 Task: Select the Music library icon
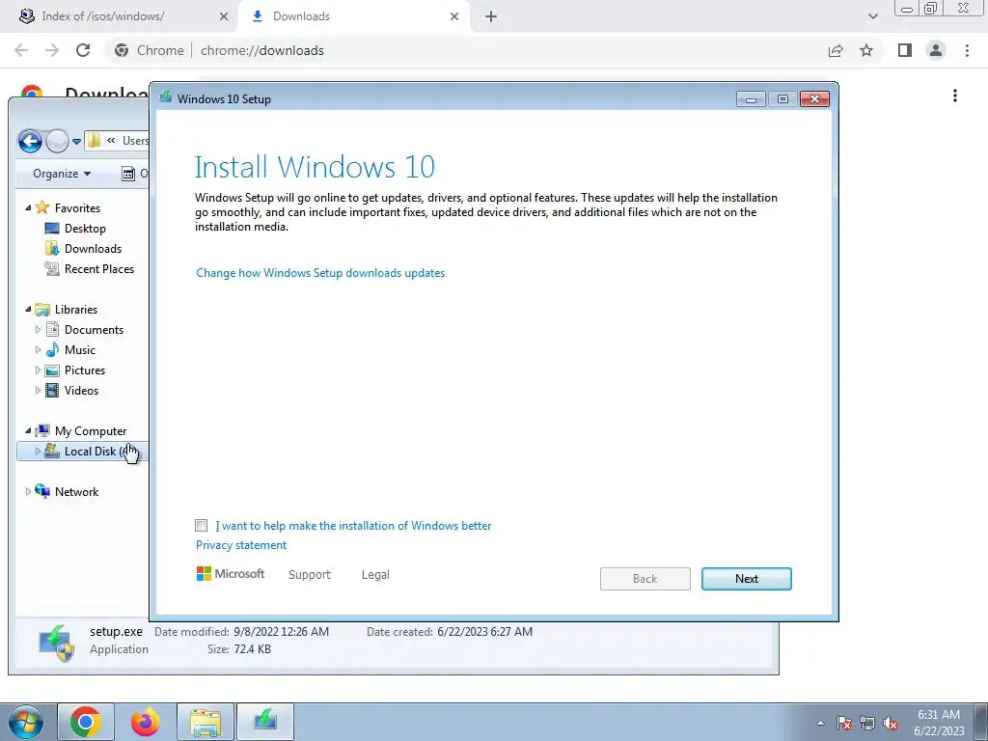click(53, 349)
